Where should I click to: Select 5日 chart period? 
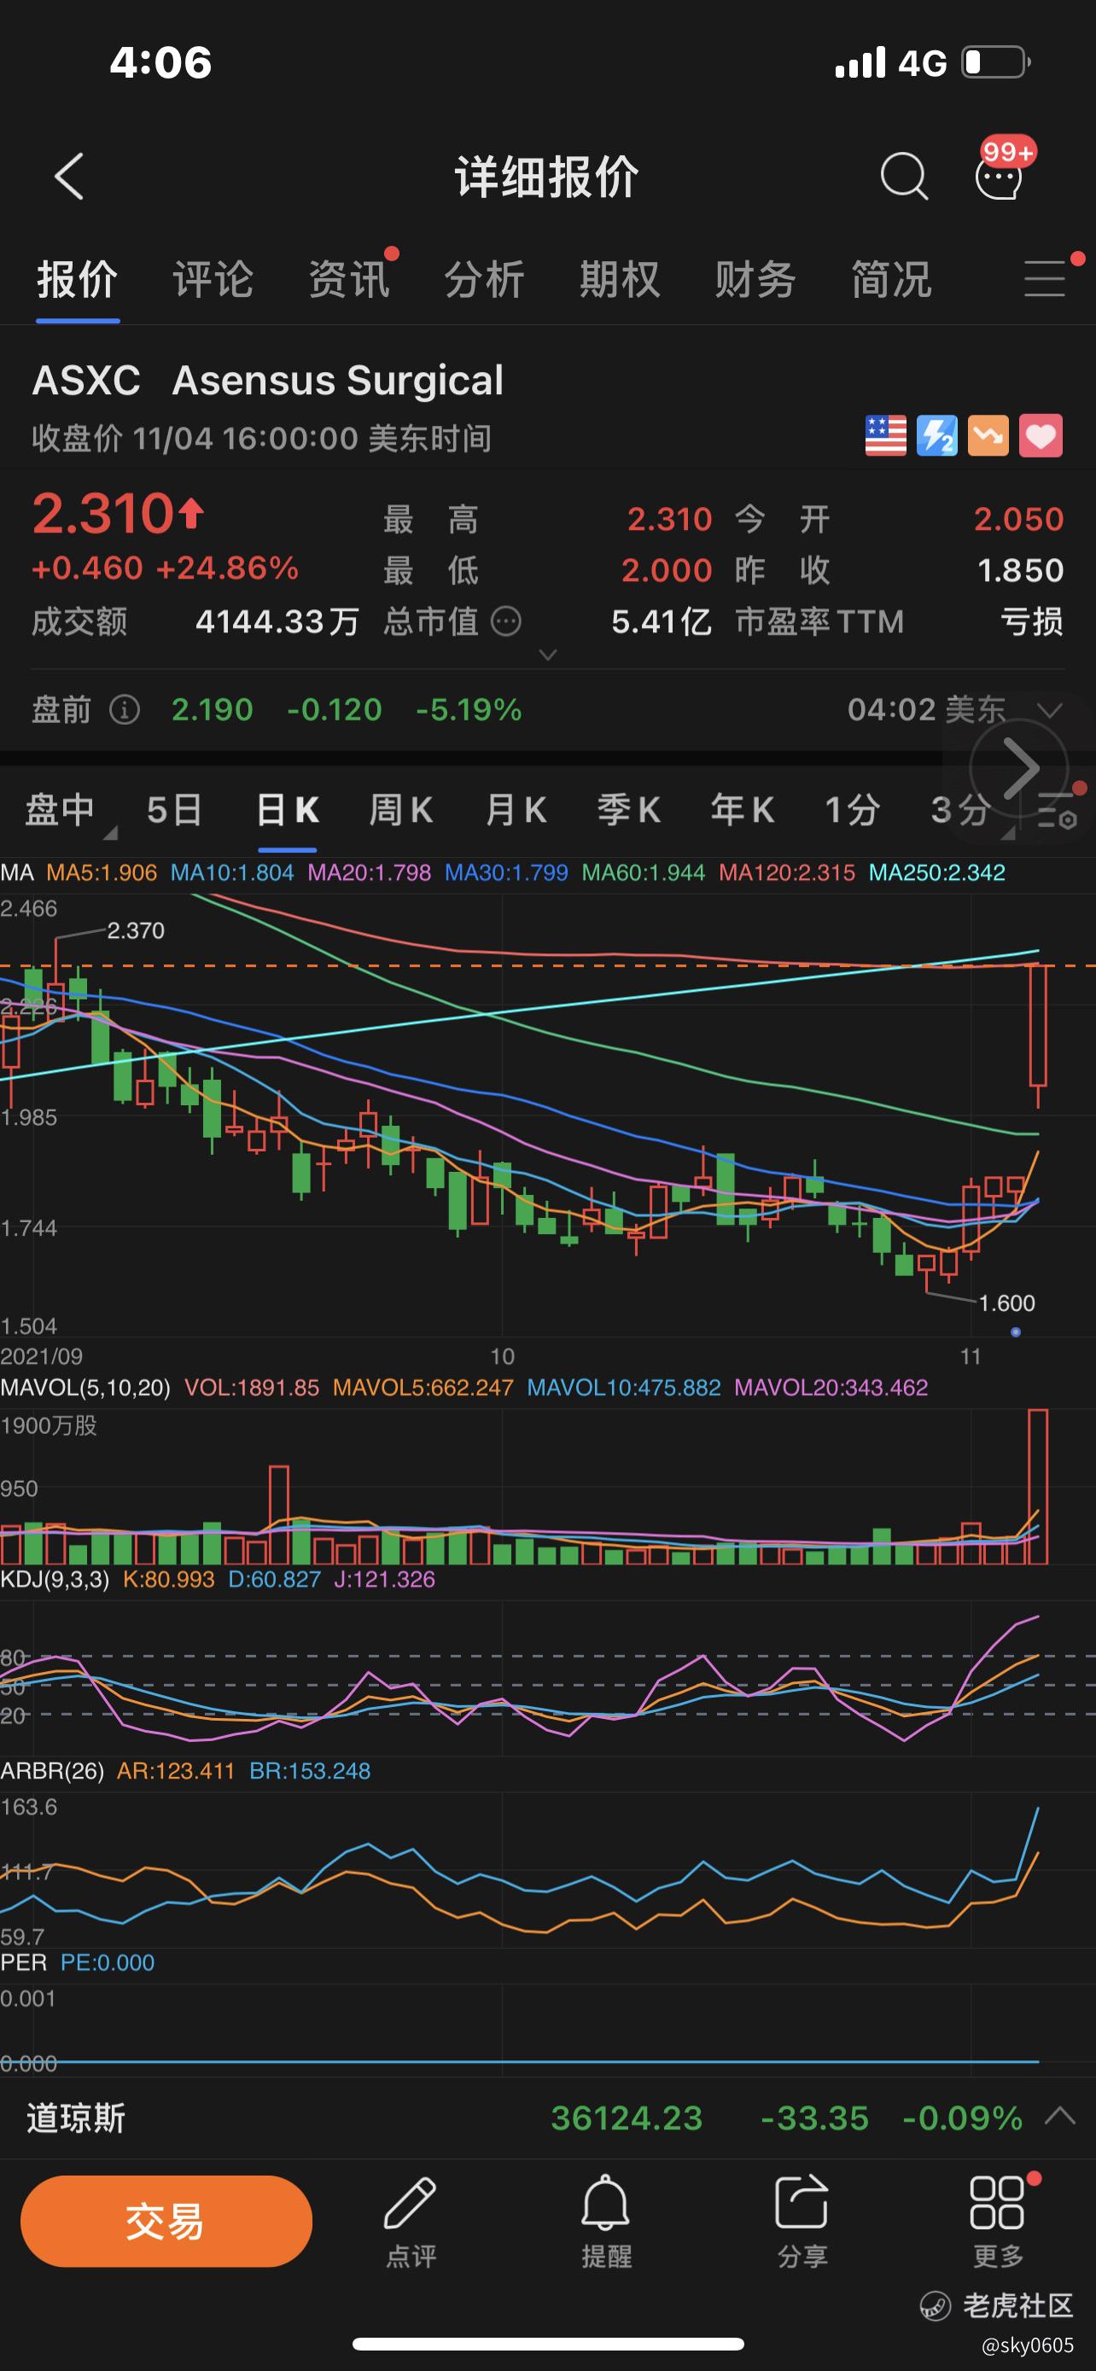174,810
